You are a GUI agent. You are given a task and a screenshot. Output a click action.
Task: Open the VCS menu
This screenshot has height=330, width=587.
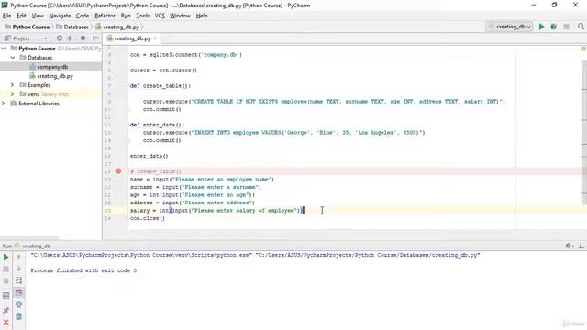tap(160, 16)
